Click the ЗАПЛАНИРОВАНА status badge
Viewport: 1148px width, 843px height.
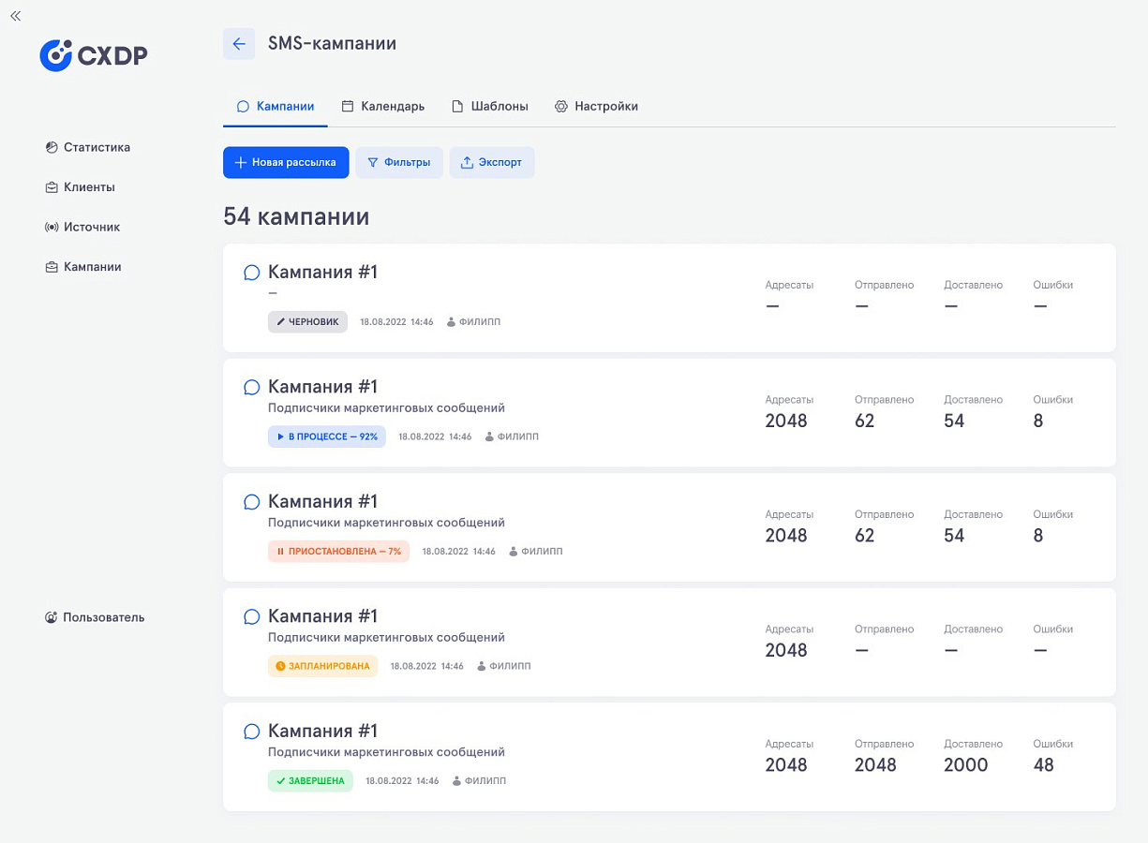coord(322,666)
